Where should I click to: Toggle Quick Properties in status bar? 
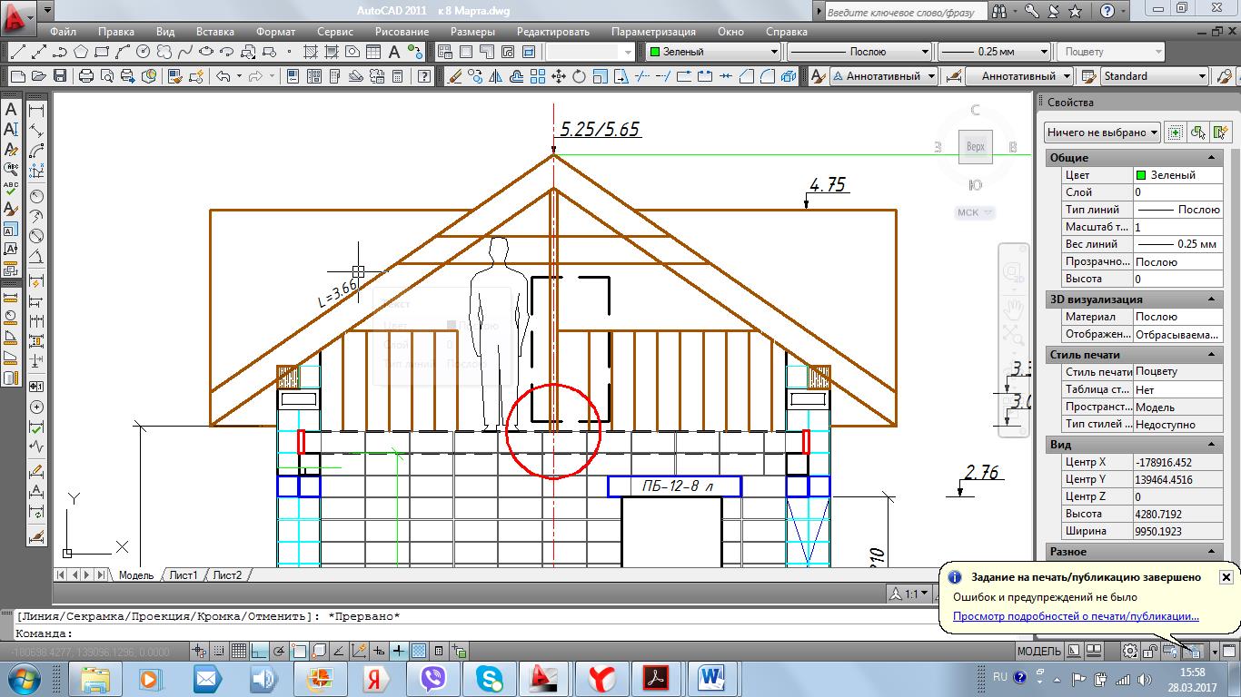[x=439, y=651]
